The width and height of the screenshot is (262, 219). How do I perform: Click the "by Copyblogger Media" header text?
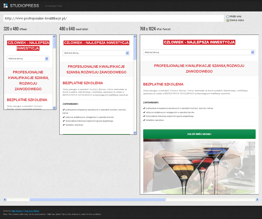click(54, 6)
